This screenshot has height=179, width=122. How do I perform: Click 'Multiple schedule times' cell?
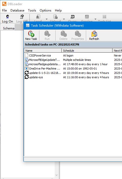(77, 60)
